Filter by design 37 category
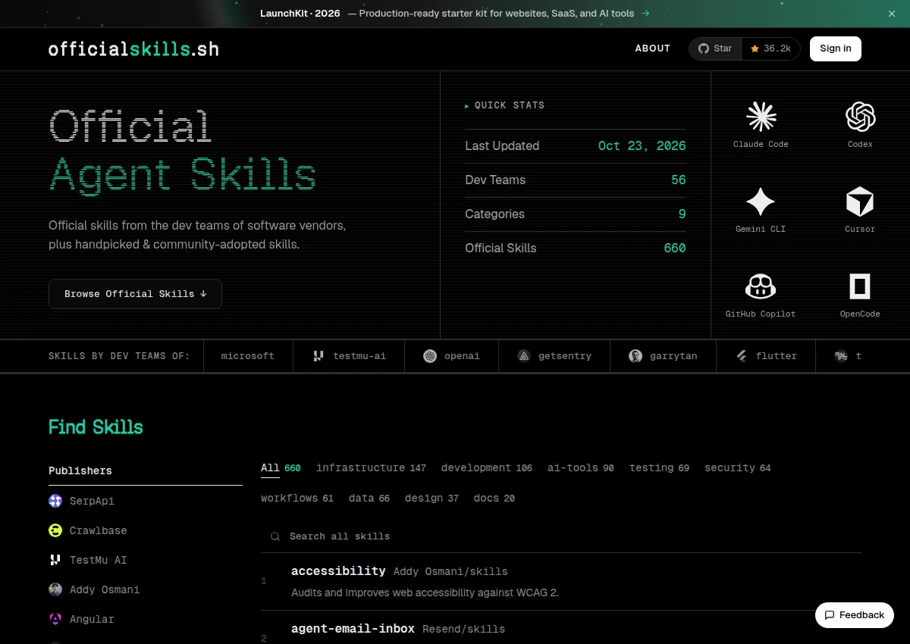Screen dimensions: 910x644 click(431, 499)
